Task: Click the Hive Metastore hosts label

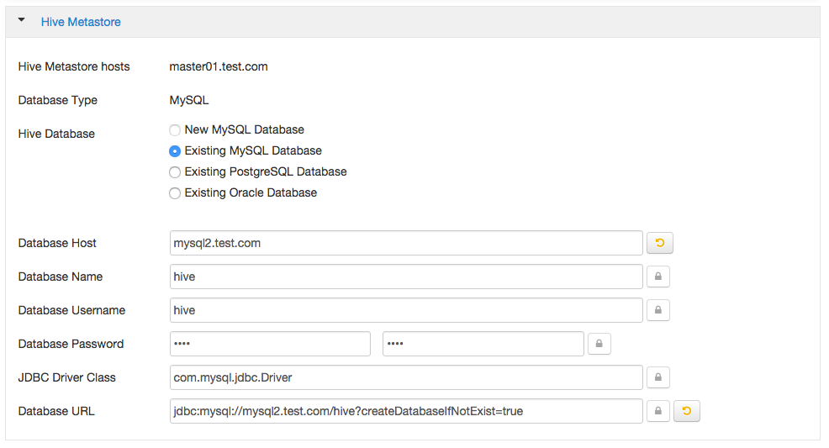Action: [74, 66]
